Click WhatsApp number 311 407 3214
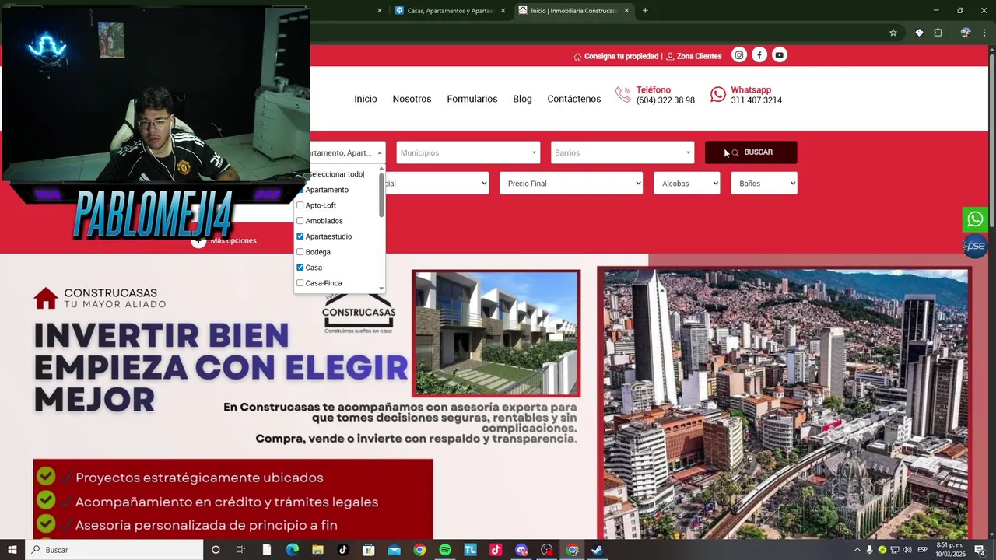This screenshot has width=996, height=560. (x=756, y=100)
